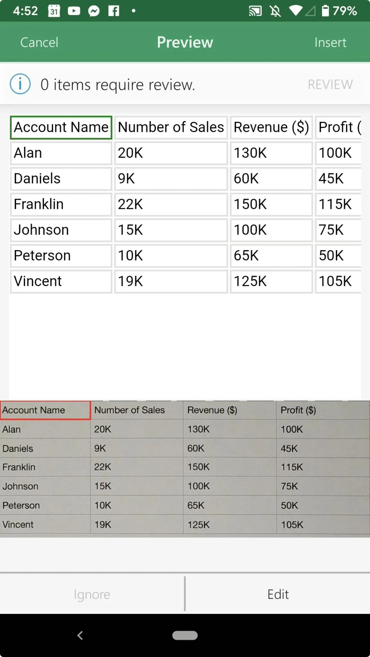Viewport: 370px width, 657px height.
Task: Select the Account Name header cell
Action: point(61,127)
